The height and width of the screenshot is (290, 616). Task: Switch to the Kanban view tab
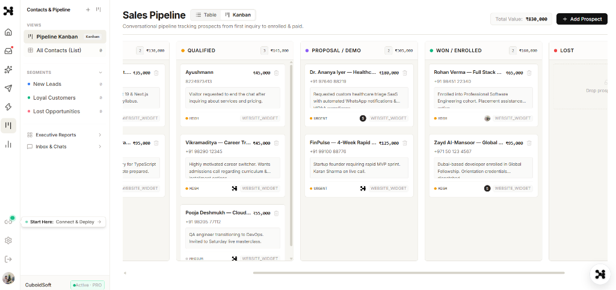point(238,15)
